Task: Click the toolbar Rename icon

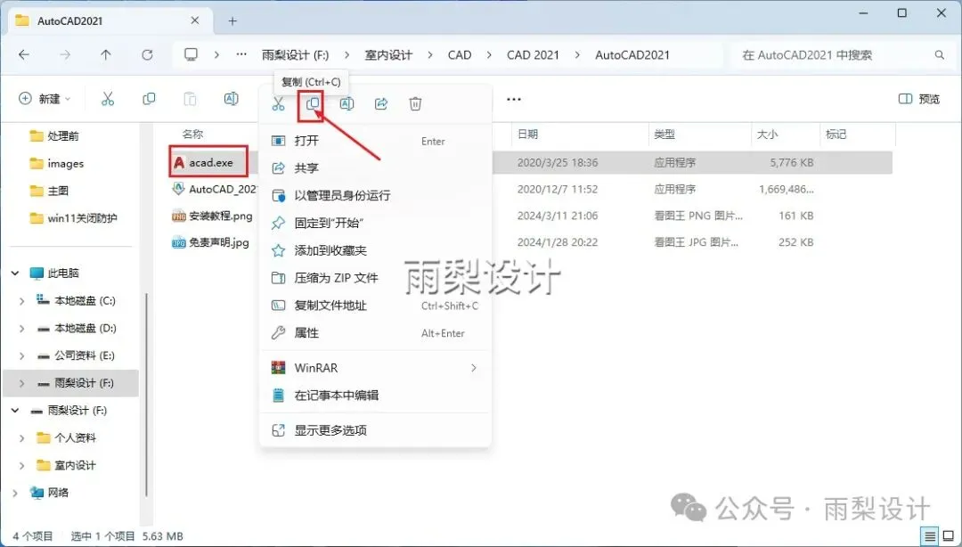Action: tap(232, 99)
